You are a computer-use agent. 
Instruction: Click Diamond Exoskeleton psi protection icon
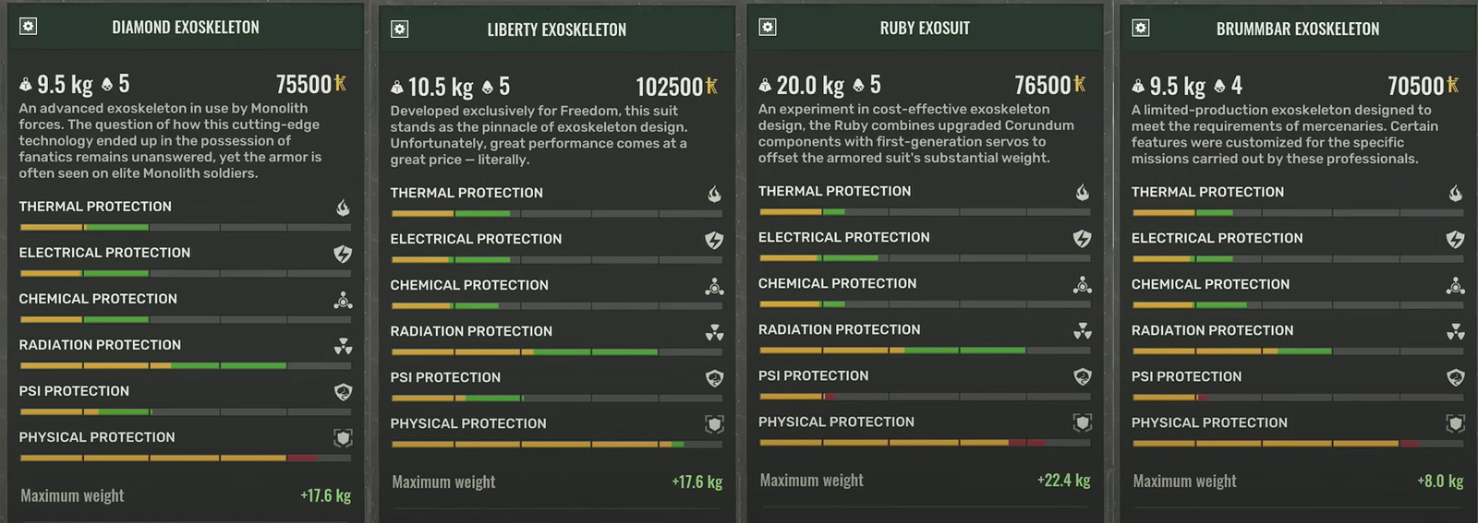tap(343, 392)
